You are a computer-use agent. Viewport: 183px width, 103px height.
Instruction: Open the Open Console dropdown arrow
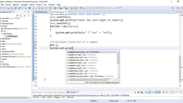point(175,92)
